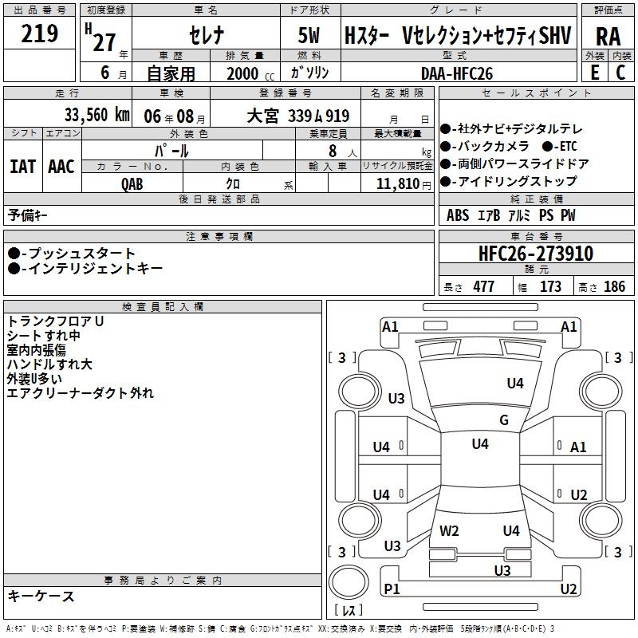Screen dimensions: 638x638
Task: Click sales point 両側パワースライドドア
Action: coord(514,164)
